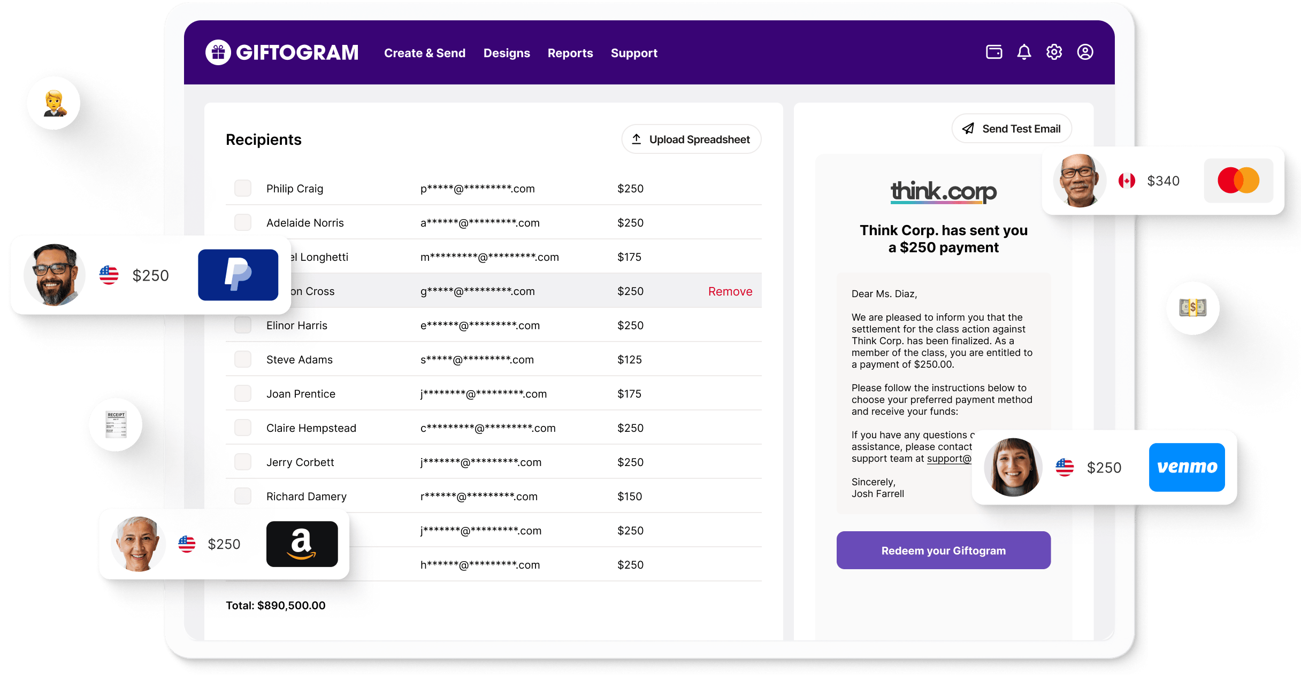Click the judge person emoji bubble
The width and height of the screenshot is (1301, 675).
pyautogui.click(x=54, y=103)
